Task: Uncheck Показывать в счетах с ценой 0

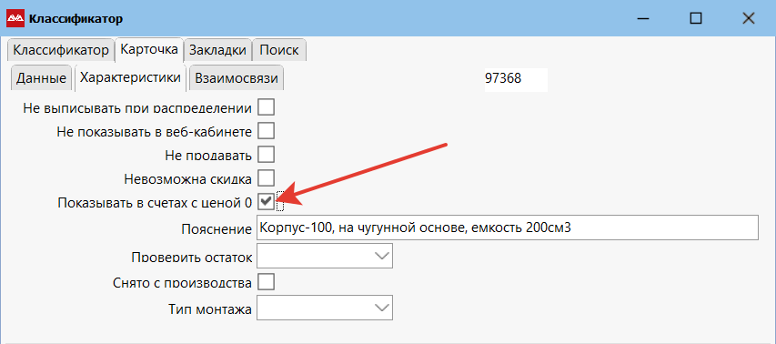Action: click(266, 201)
